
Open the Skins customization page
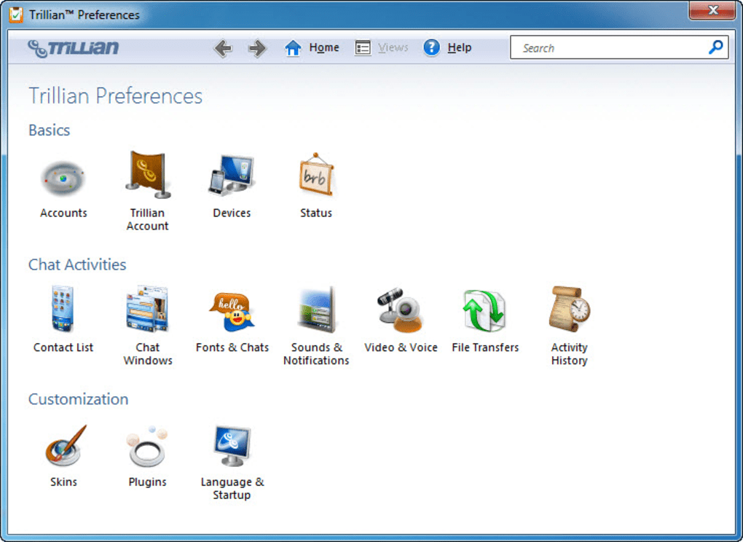pyautogui.click(x=63, y=456)
